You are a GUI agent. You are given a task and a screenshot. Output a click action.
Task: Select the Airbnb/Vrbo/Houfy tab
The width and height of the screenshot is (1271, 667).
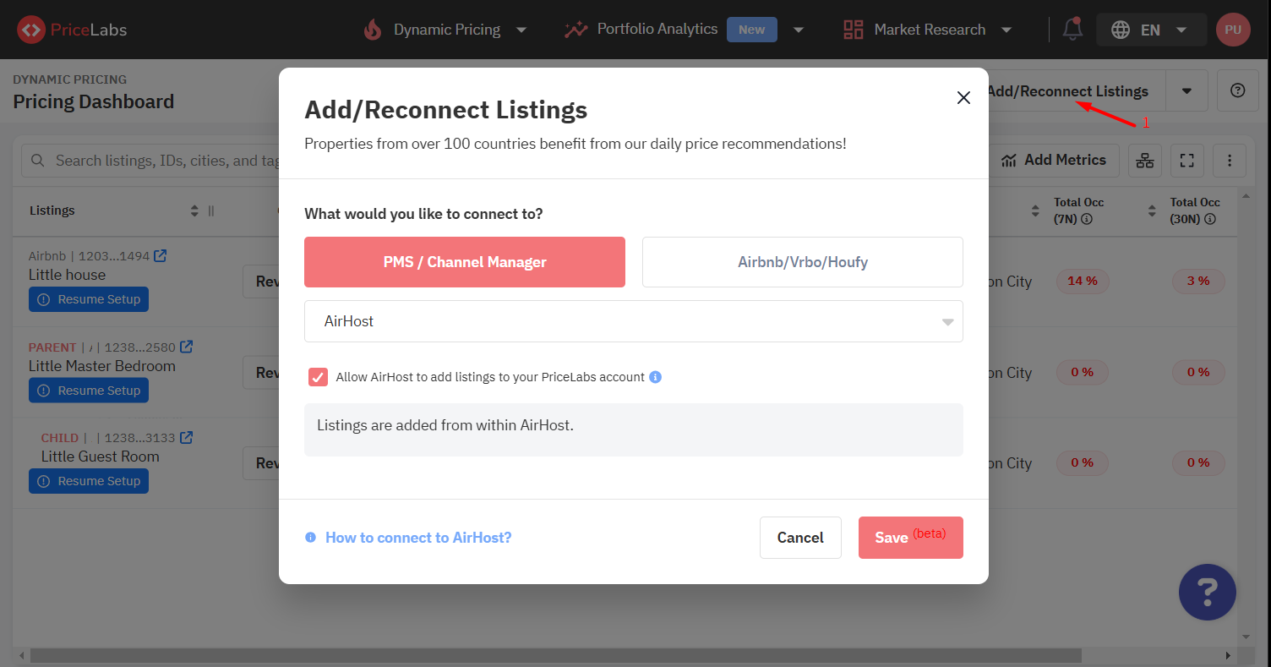tap(802, 262)
